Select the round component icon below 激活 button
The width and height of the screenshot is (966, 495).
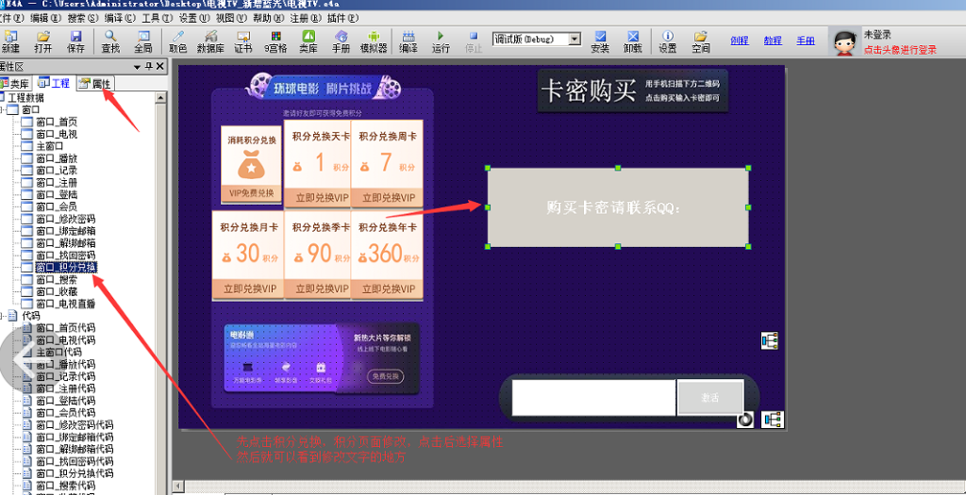(x=745, y=420)
